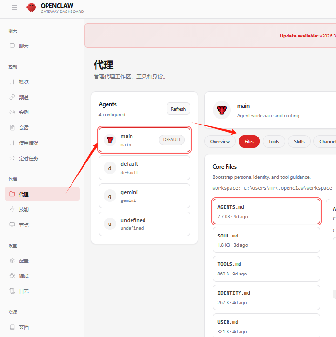Select the gemini agent
The height and width of the screenshot is (337, 336).
(x=144, y=196)
